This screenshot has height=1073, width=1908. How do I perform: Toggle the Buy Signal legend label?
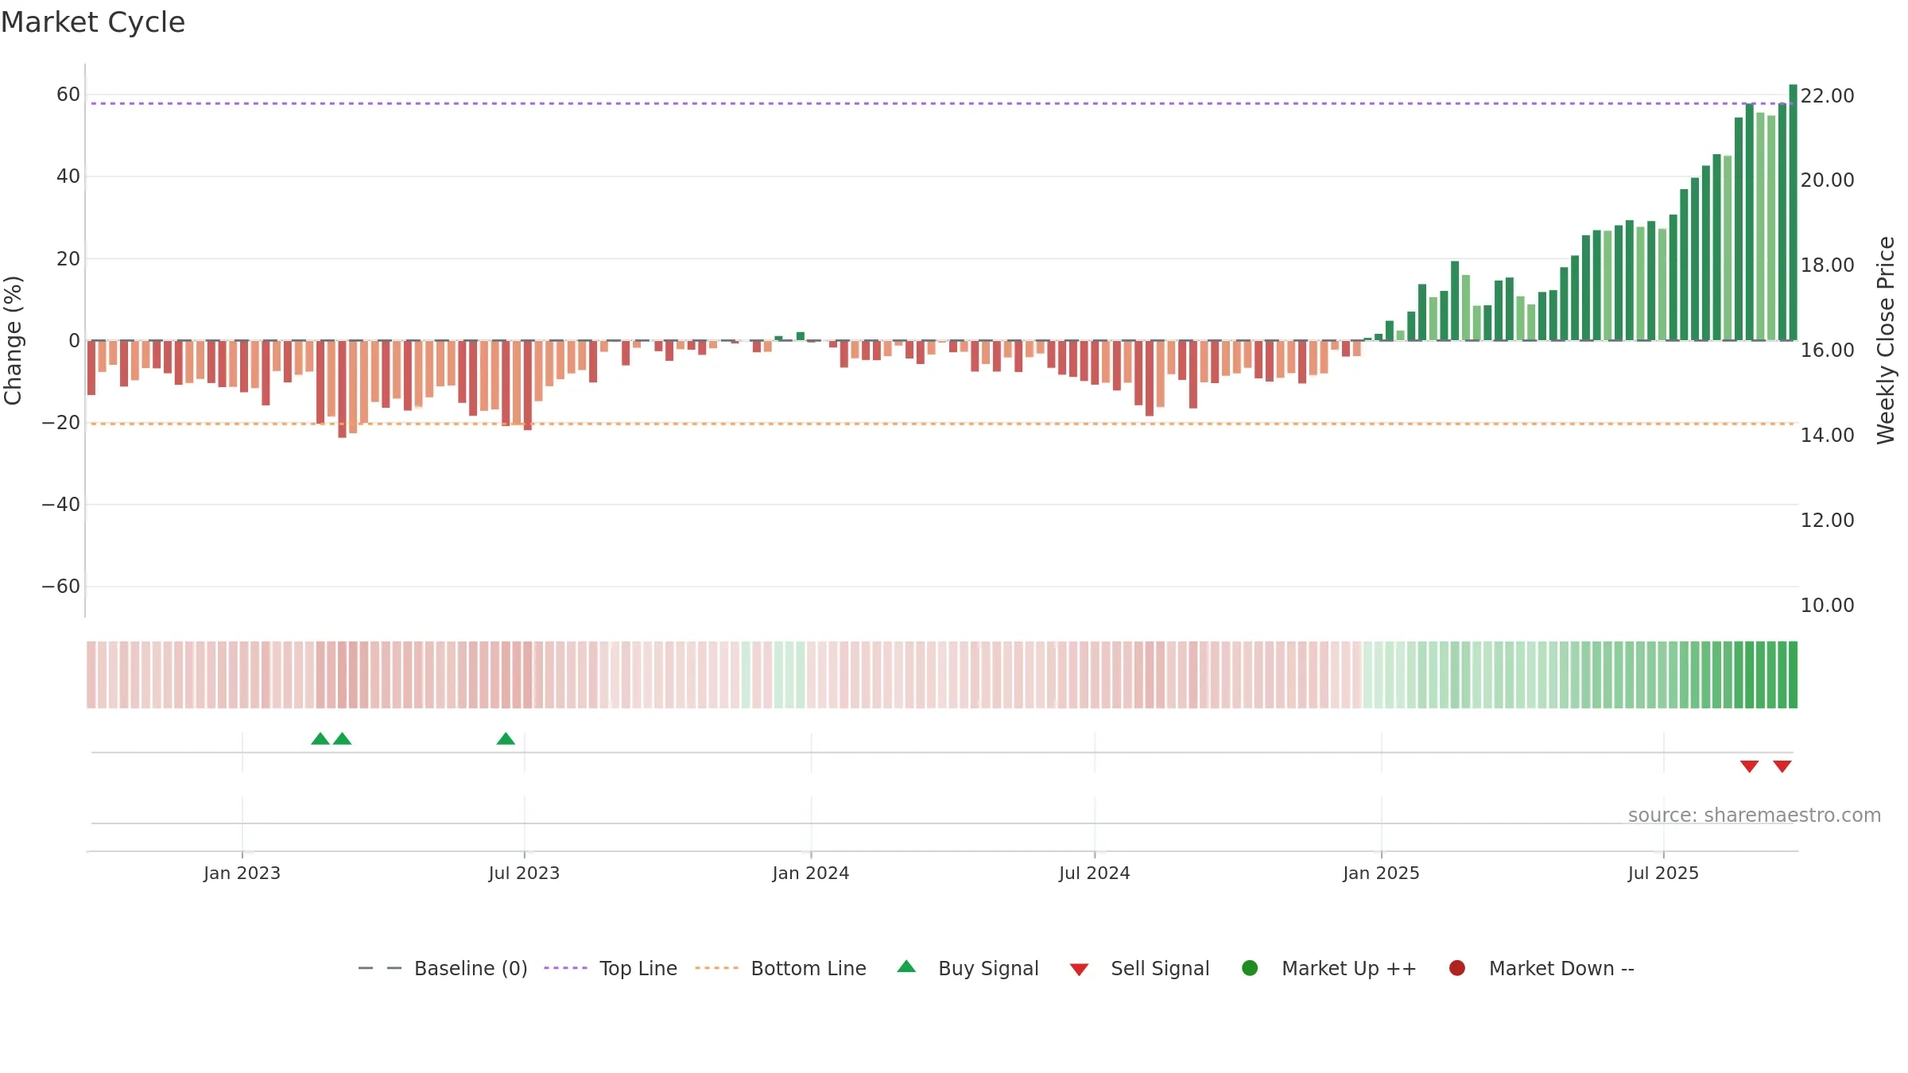pos(988,968)
